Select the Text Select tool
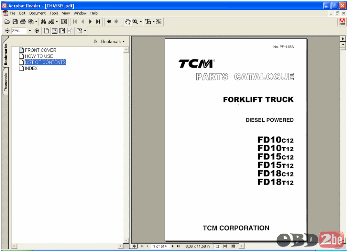This screenshot has height=251, width=348. pyautogui.click(x=148, y=22)
